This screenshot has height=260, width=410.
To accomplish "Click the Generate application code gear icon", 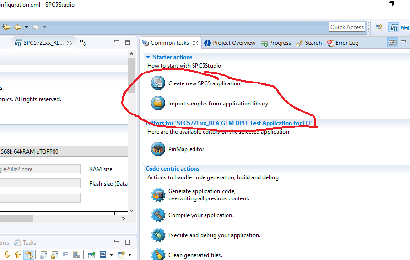I will pos(158,195).
